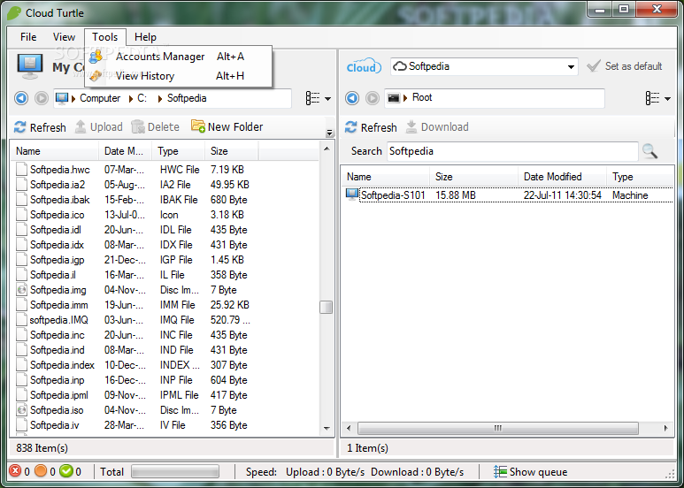
Task: Click the Download toolbar button
Action: (x=437, y=126)
